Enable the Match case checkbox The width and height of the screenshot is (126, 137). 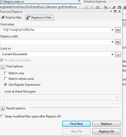[6, 73]
